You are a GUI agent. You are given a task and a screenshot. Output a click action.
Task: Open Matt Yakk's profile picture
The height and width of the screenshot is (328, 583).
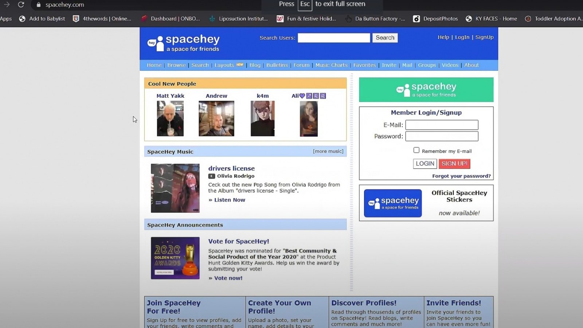170,118
